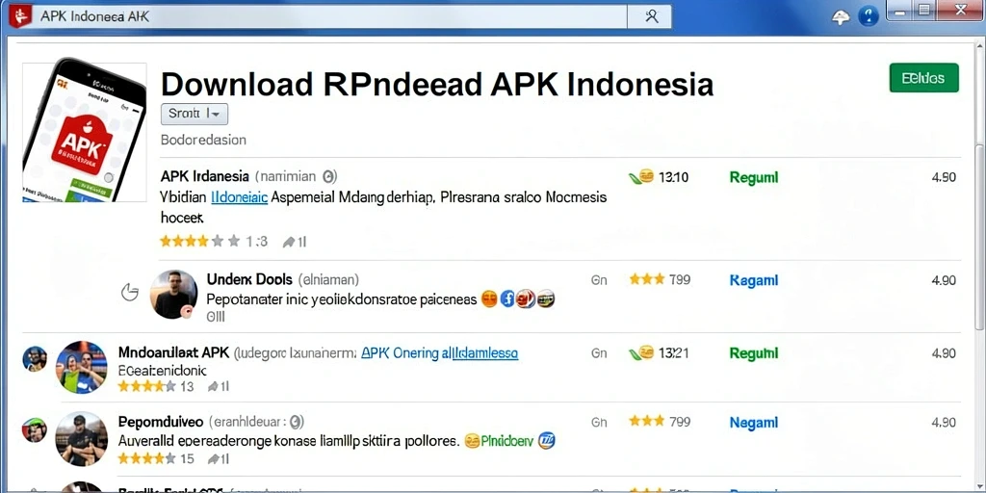
Task: Click the orange emoji icon in Undenx Dools description
Action: [x=489, y=299]
